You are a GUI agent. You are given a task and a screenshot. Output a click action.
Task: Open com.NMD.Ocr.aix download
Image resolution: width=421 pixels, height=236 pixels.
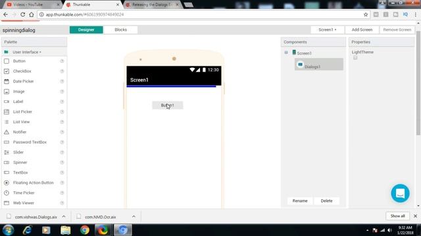(100, 217)
